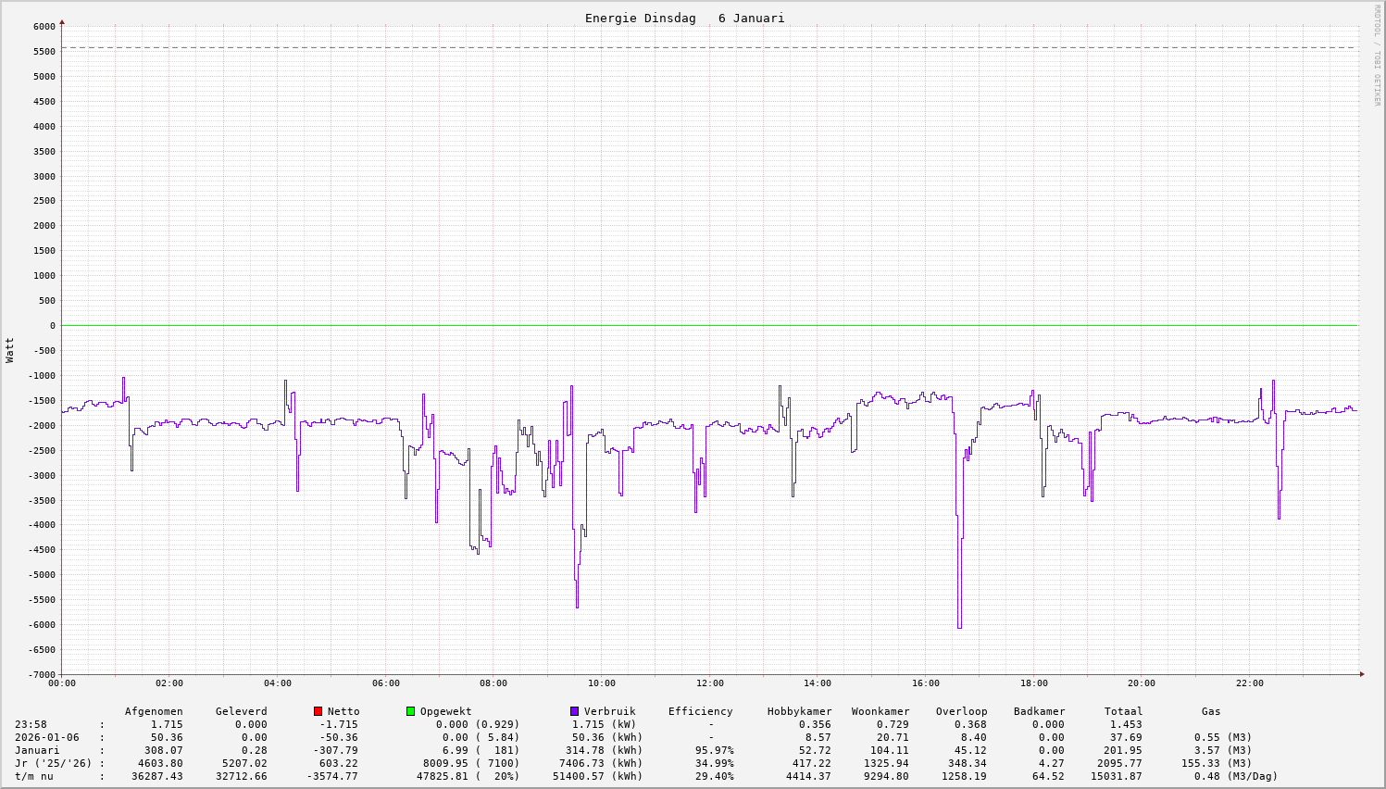Click the Watt y-axis label

10,350
